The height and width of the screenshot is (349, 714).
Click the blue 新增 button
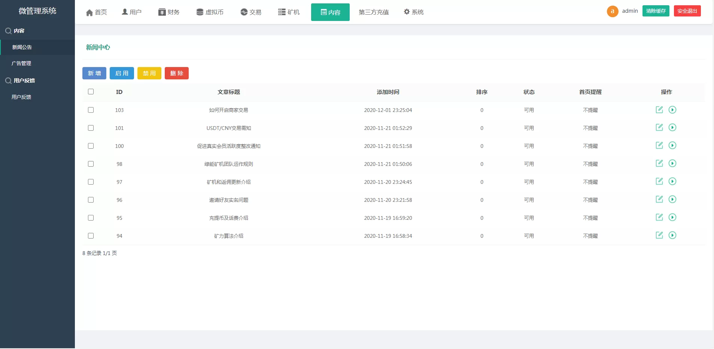(94, 73)
